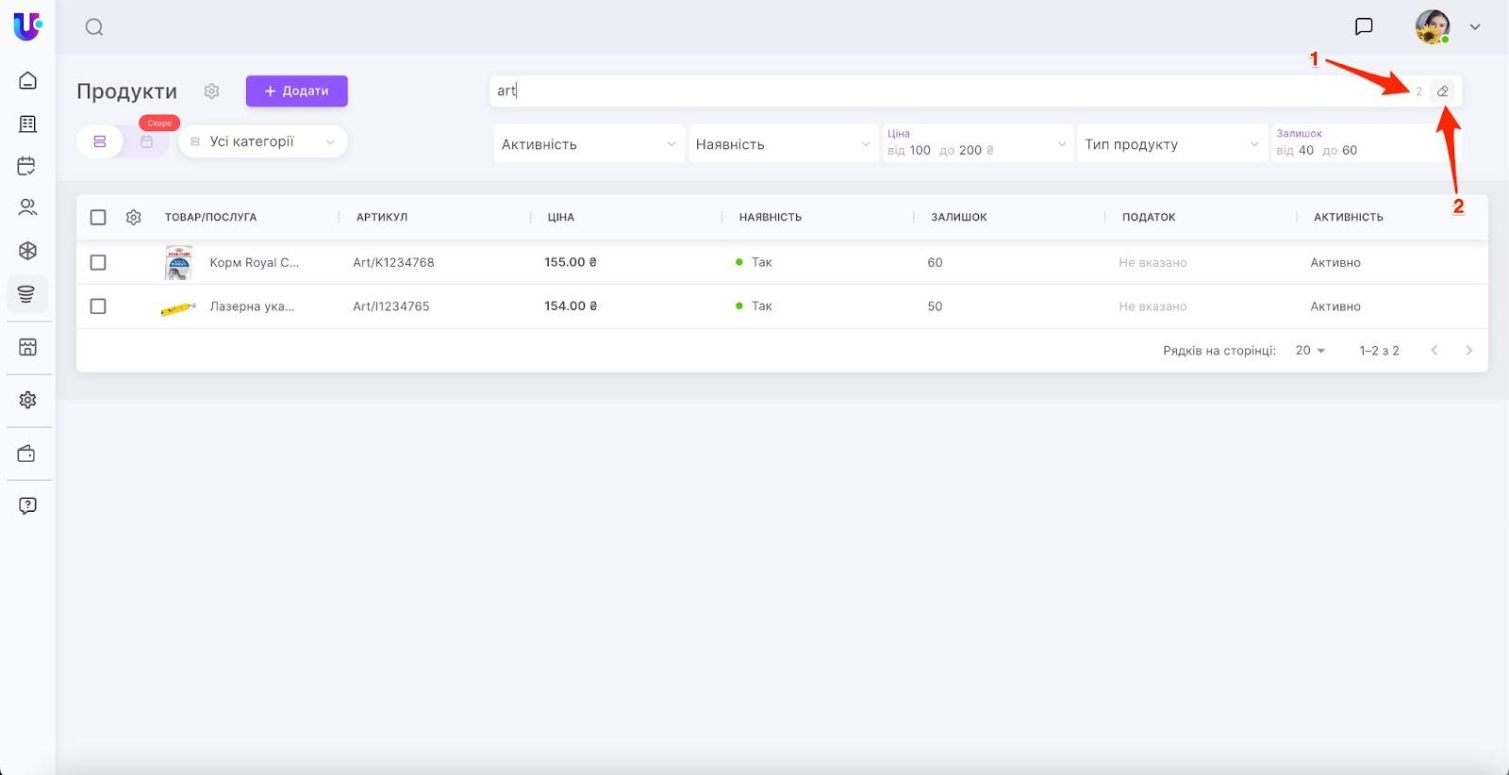Open settings gear next to Продукти title
This screenshot has height=775, width=1509.
tap(212, 91)
